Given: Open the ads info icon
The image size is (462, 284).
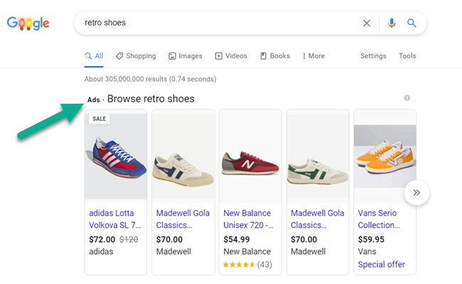Looking at the screenshot, I should (407, 98).
